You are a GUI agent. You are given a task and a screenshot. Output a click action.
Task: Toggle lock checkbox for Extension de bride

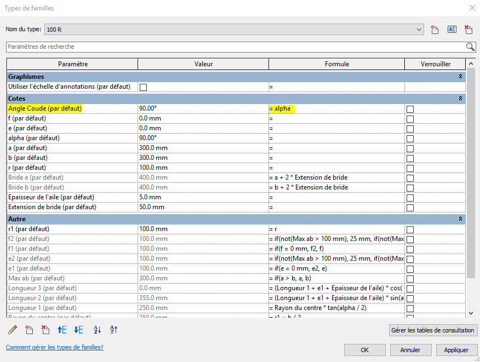pyautogui.click(x=410, y=208)
